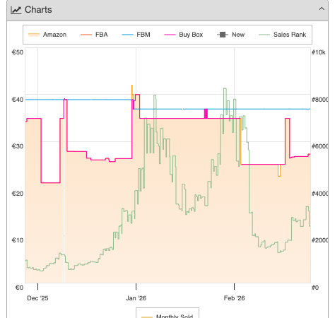Click the Amazon orange legend swatch
The width and height of the screenshot is (335, 318).
(34, 35)
